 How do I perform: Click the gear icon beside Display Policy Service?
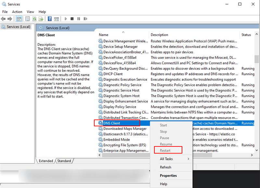pos(100,107)
